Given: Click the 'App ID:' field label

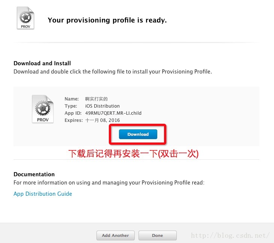Looking at the screenshot, I should tap(73, 113).
